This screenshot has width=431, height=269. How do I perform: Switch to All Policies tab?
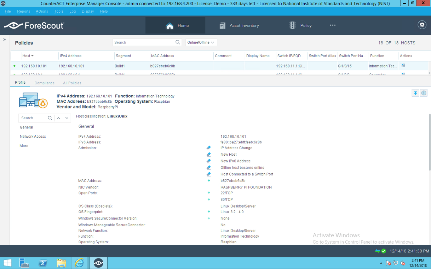72,83
